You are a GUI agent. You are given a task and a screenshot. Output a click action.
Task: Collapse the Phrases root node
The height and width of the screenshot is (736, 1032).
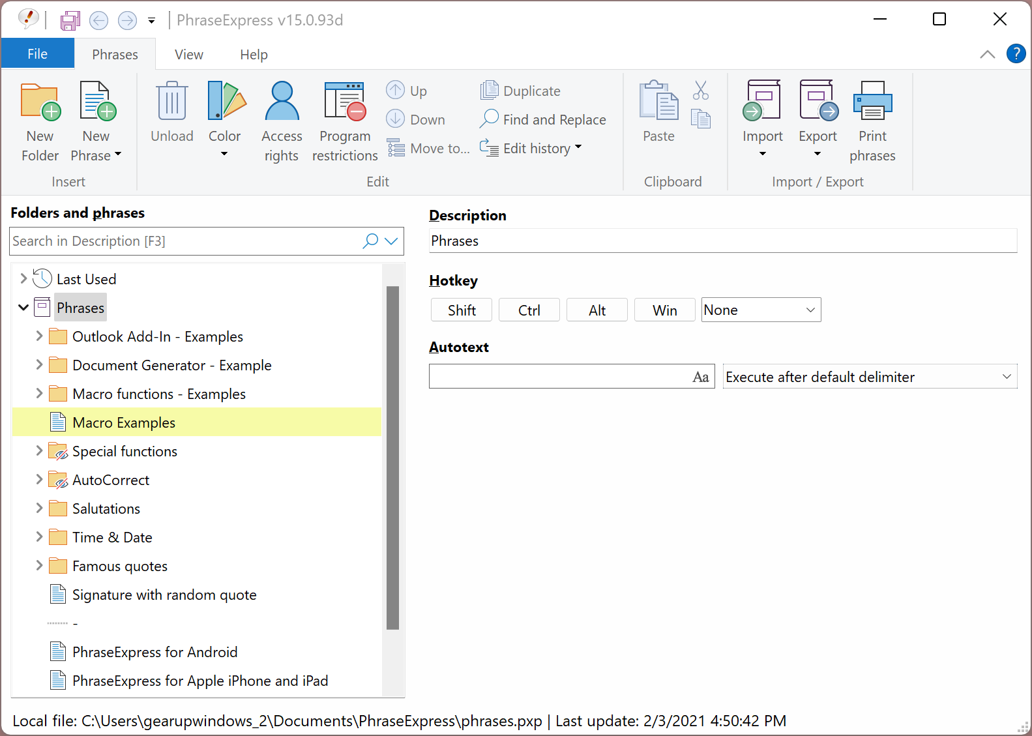23,307
